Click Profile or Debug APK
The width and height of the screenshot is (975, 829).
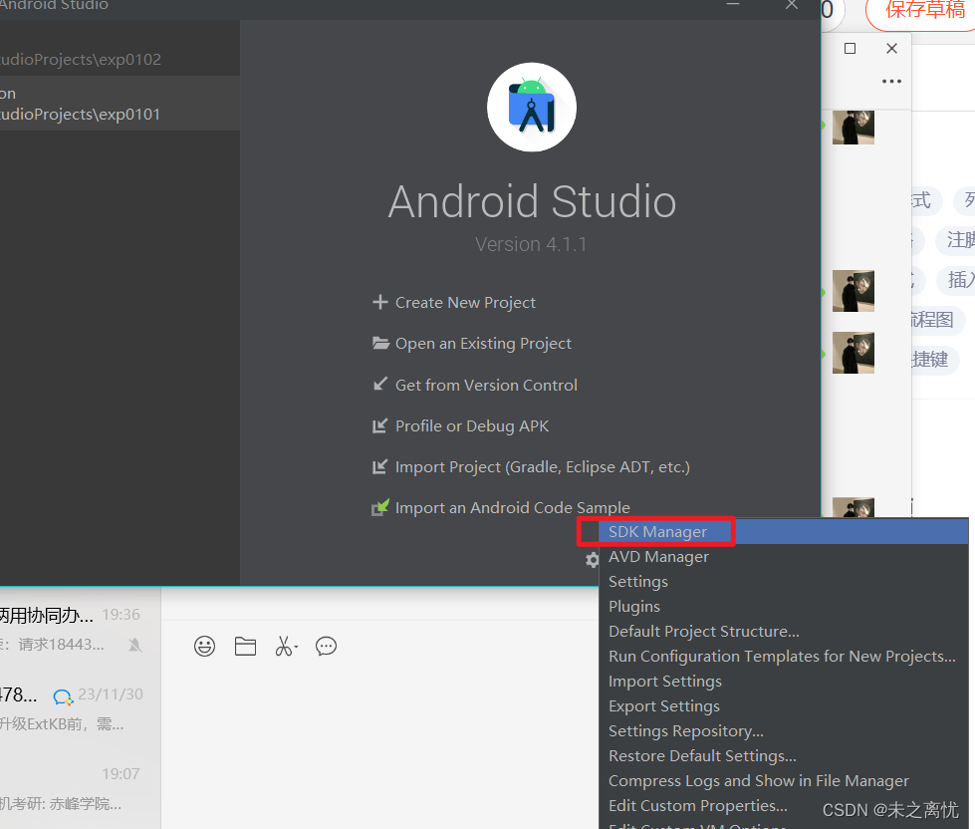point(472,426)
